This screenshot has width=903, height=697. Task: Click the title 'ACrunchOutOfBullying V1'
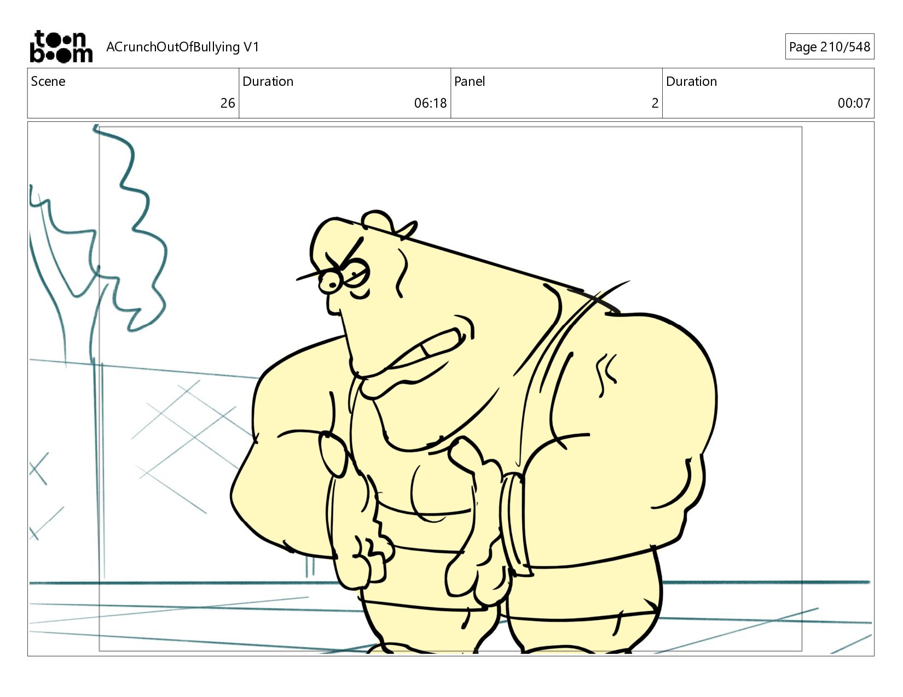183,47
